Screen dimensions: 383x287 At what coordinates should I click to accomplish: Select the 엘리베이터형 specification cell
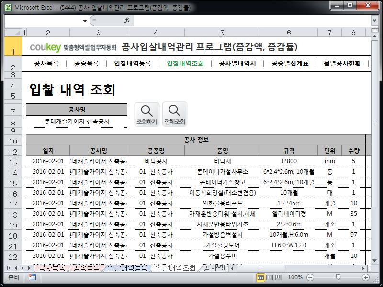pyautogui.click(x=289, y=214)
